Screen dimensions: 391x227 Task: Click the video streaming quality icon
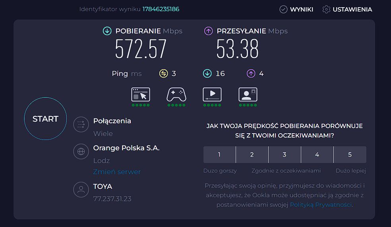212,94
